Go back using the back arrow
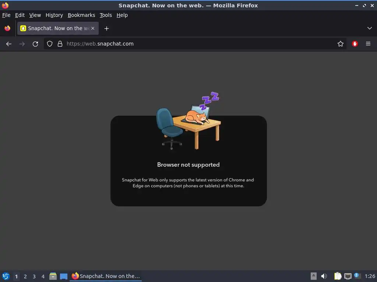Viewport: 377px width, 282px height. [9, 44]
